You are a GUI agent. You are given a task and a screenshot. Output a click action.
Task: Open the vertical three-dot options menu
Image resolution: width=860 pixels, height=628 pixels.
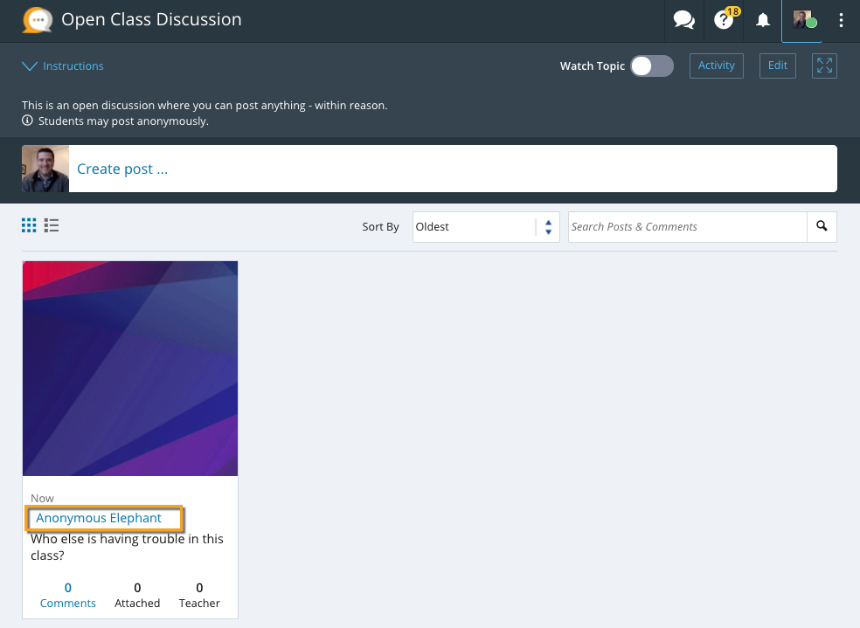point(841,20)
